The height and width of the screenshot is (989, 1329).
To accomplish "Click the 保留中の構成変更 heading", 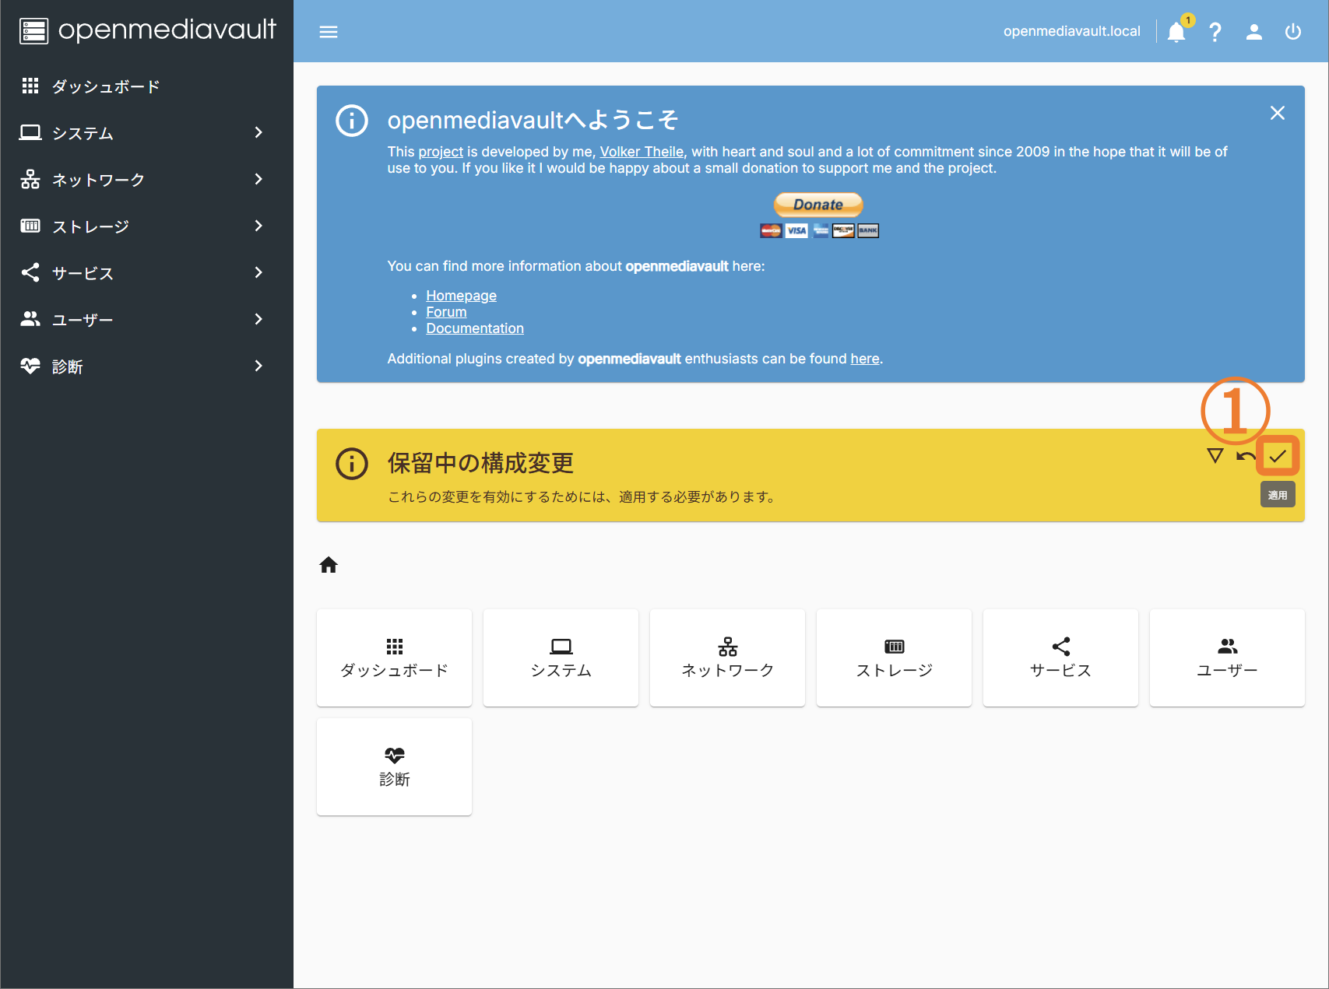I will (480, 463).
